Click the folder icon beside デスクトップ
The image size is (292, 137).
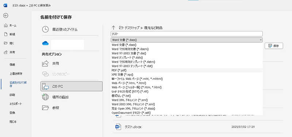pyautogui.click(x=121, y=28)
